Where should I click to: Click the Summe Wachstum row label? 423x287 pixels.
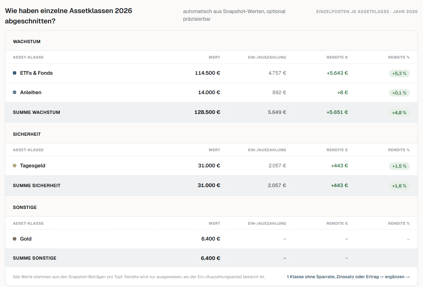pyautogui.click(x=36, y=112)
